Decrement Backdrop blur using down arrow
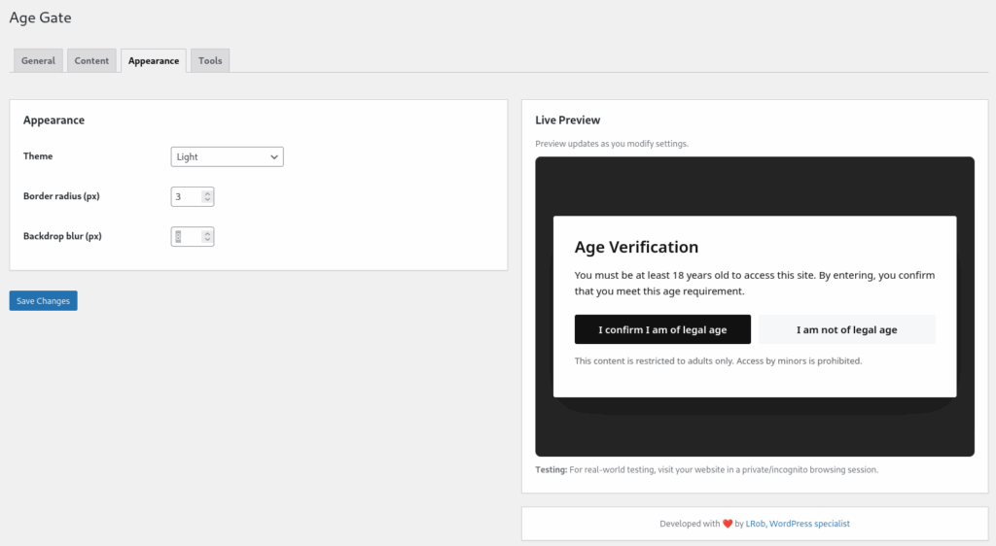Screen dimensions: 996x546 pos(207,240)
